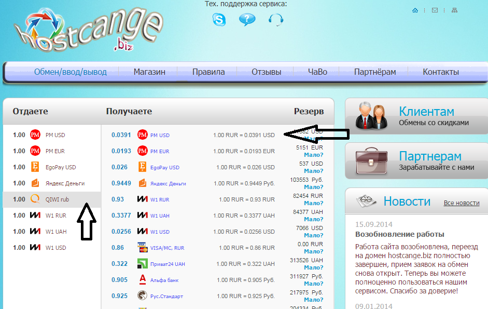
Task: Click the home icon at top right
Action: 415,10
